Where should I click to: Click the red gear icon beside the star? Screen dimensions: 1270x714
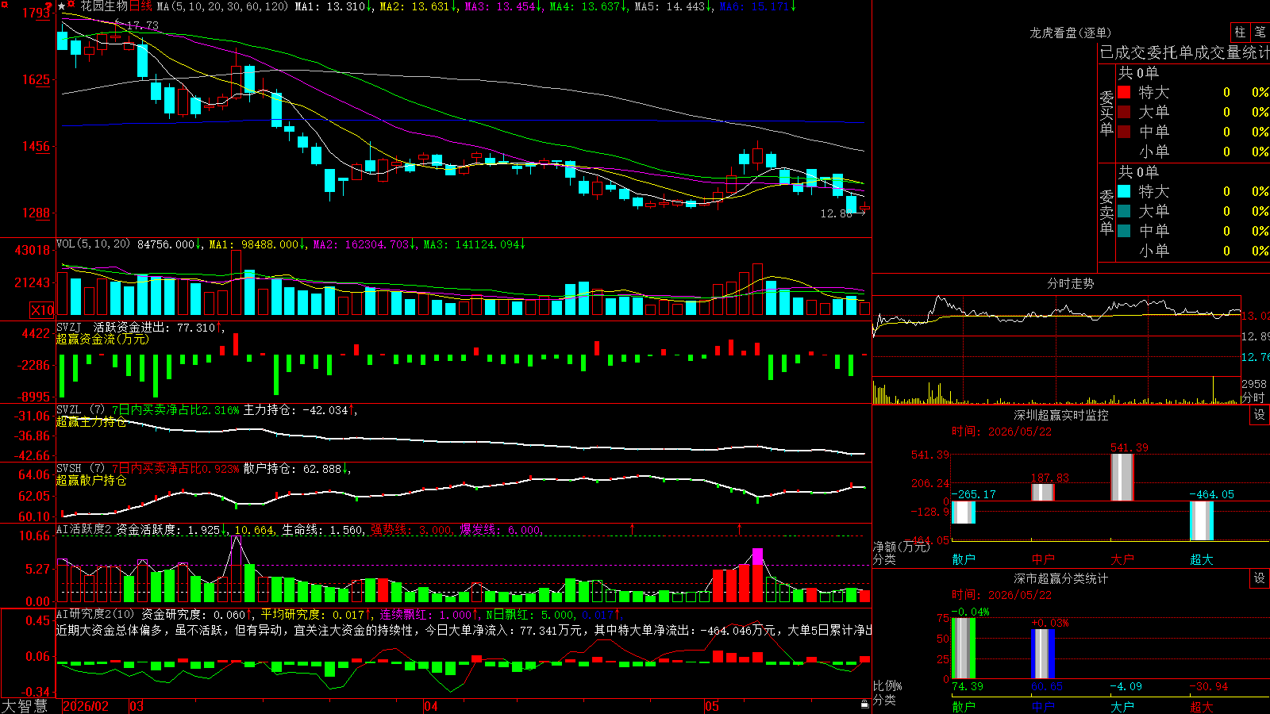71,5
